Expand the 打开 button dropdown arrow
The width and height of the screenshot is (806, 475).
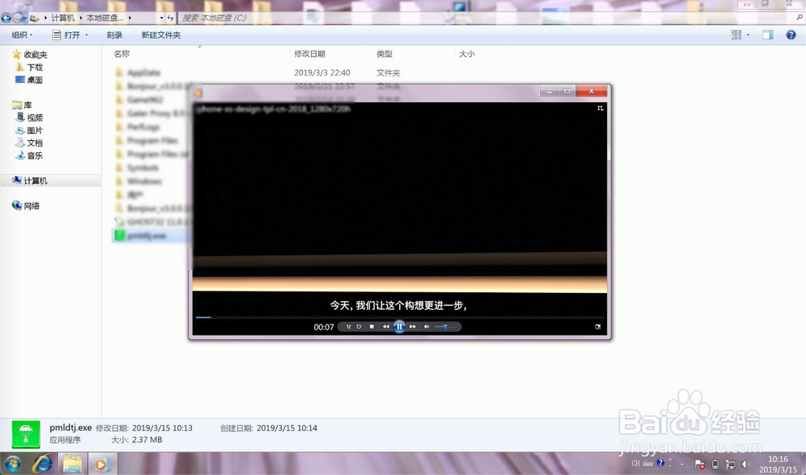[x=86, y=35]
